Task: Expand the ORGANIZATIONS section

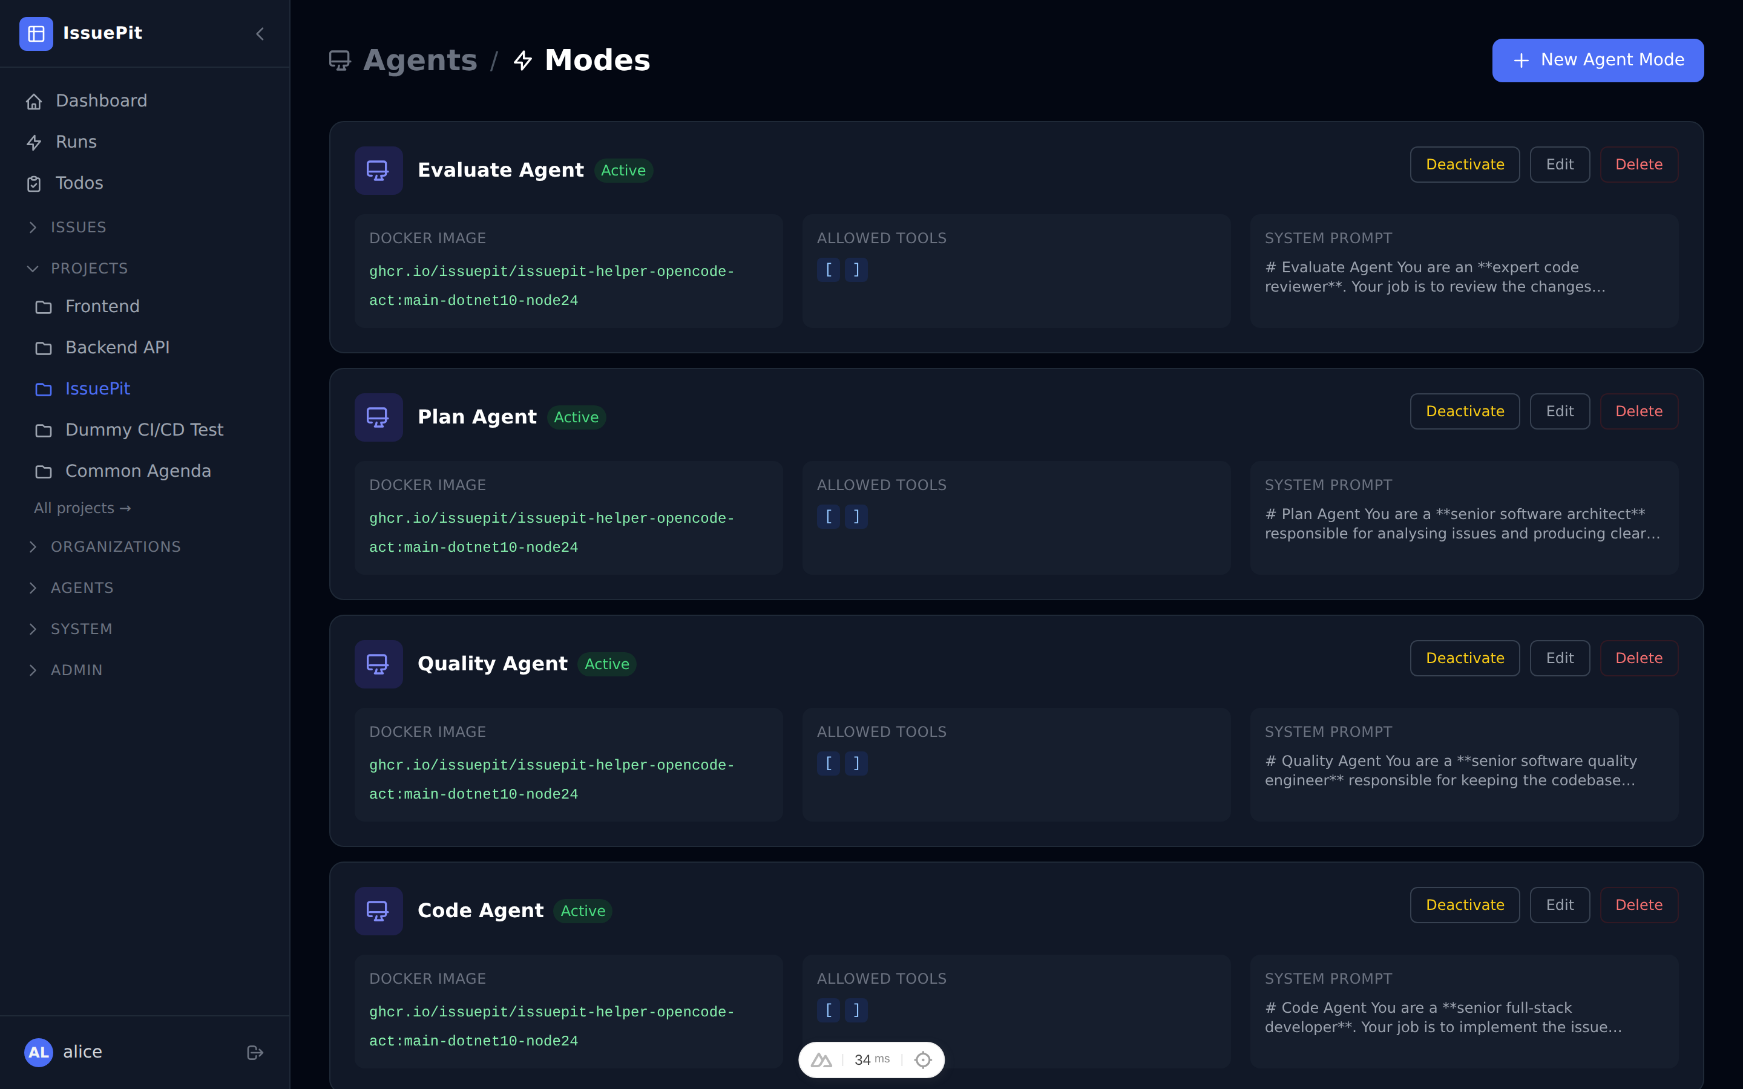Action: point(33,547)
